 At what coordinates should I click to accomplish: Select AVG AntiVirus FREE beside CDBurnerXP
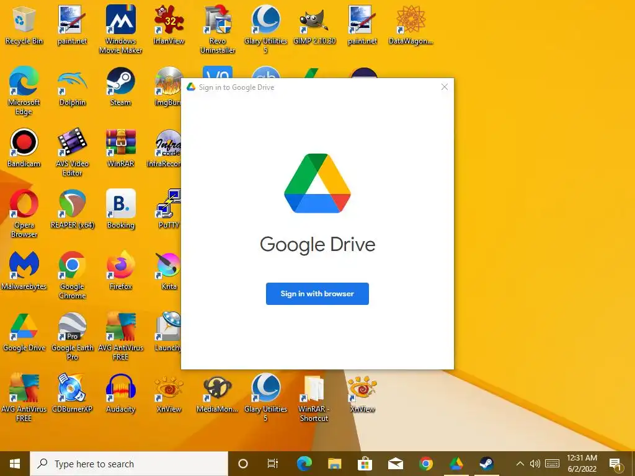[x=24, y=399]
